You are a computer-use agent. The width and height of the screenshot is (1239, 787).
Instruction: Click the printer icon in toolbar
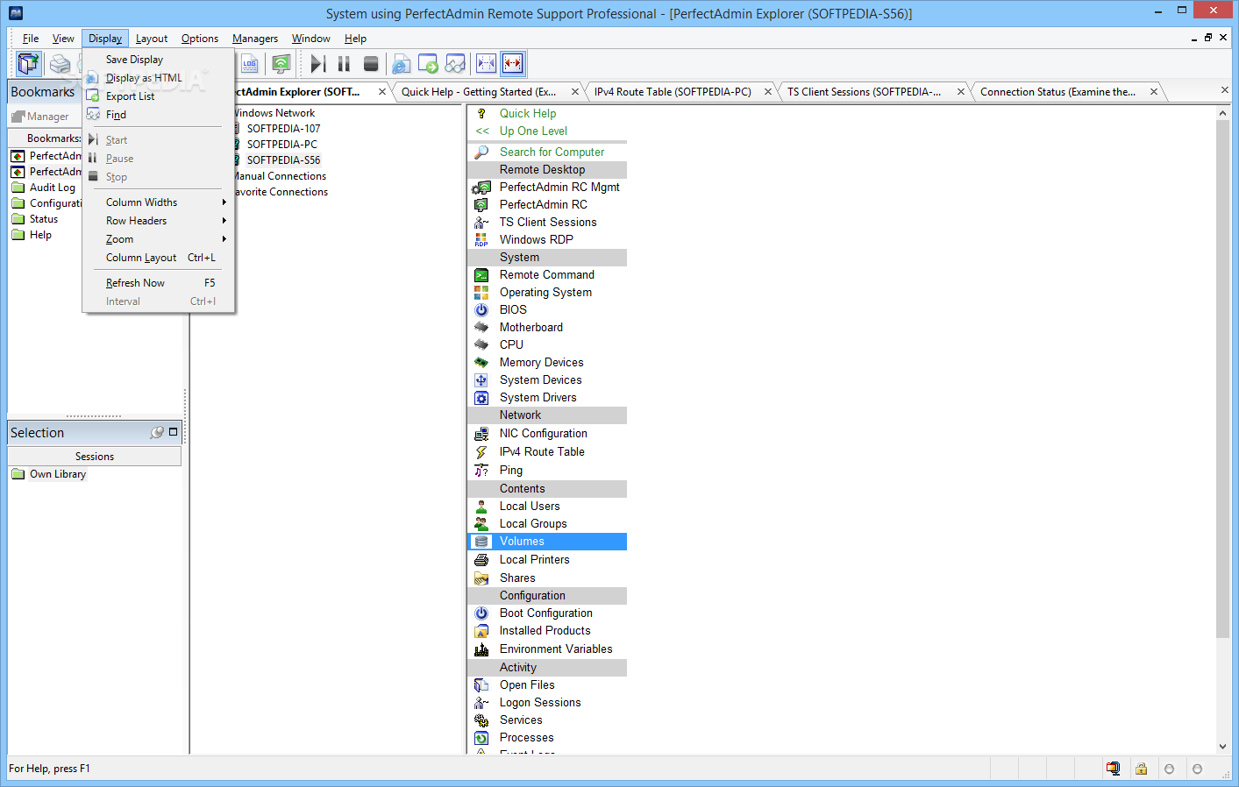coord(60,63)
